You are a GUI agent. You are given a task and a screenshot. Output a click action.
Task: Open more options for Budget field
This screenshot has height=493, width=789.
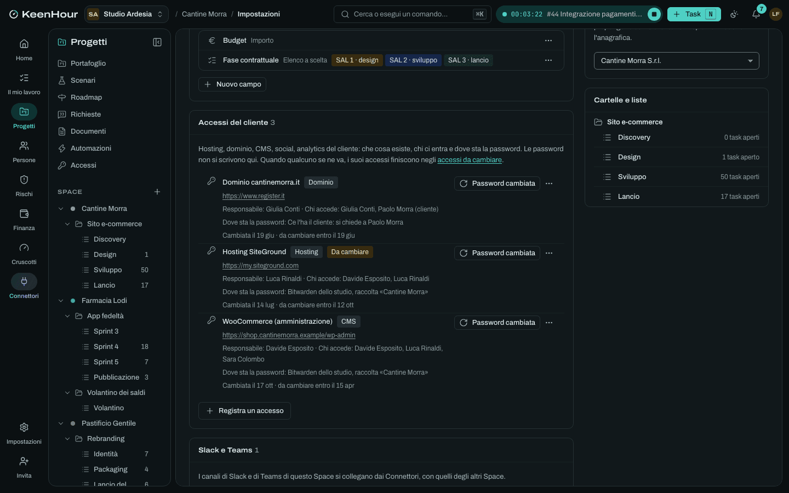pos(548,41)
